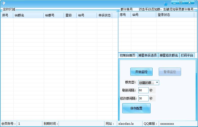
Task: Click the 到期时间 status bar label
Action: 51,124
